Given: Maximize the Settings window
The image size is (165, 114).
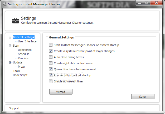Looking at the screenshot, I should [147, 3].
